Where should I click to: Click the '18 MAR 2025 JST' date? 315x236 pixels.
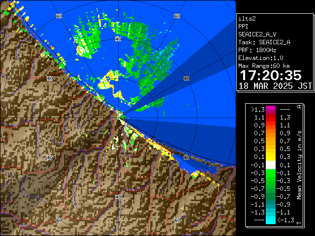tap(275, 86)
